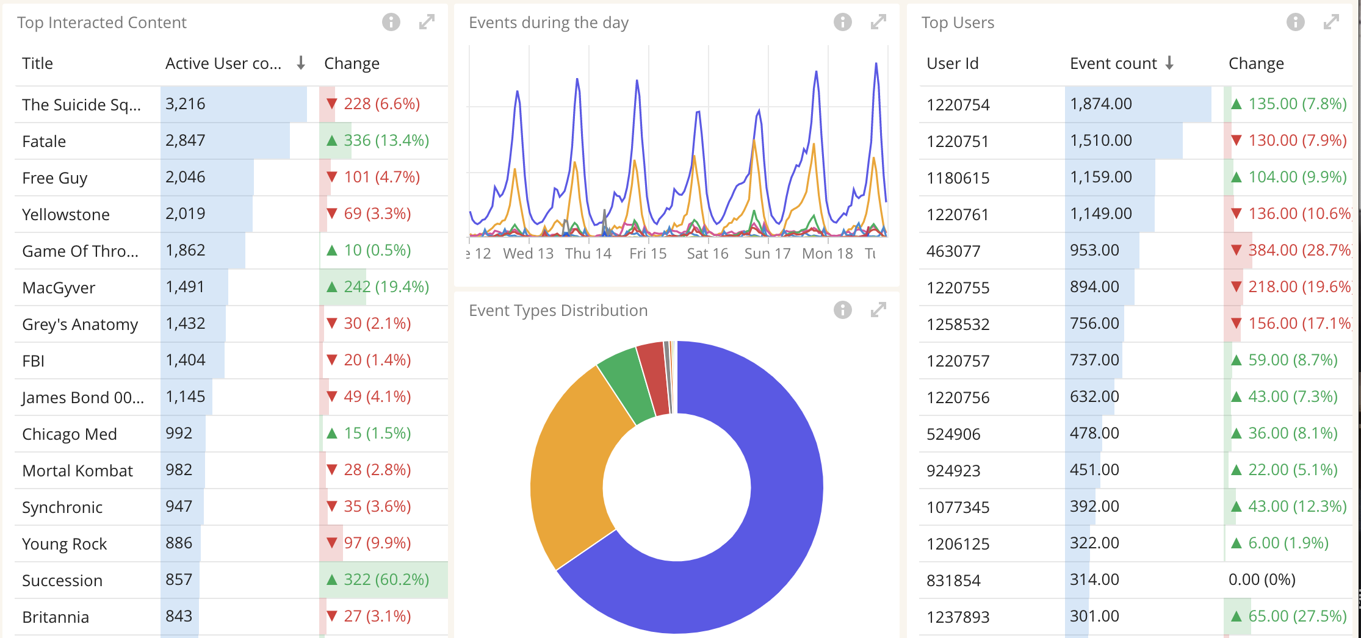This screenshot has height=638, width=1361.
Task: Select the Mortal Kombat title
Action: pos(78,471)
